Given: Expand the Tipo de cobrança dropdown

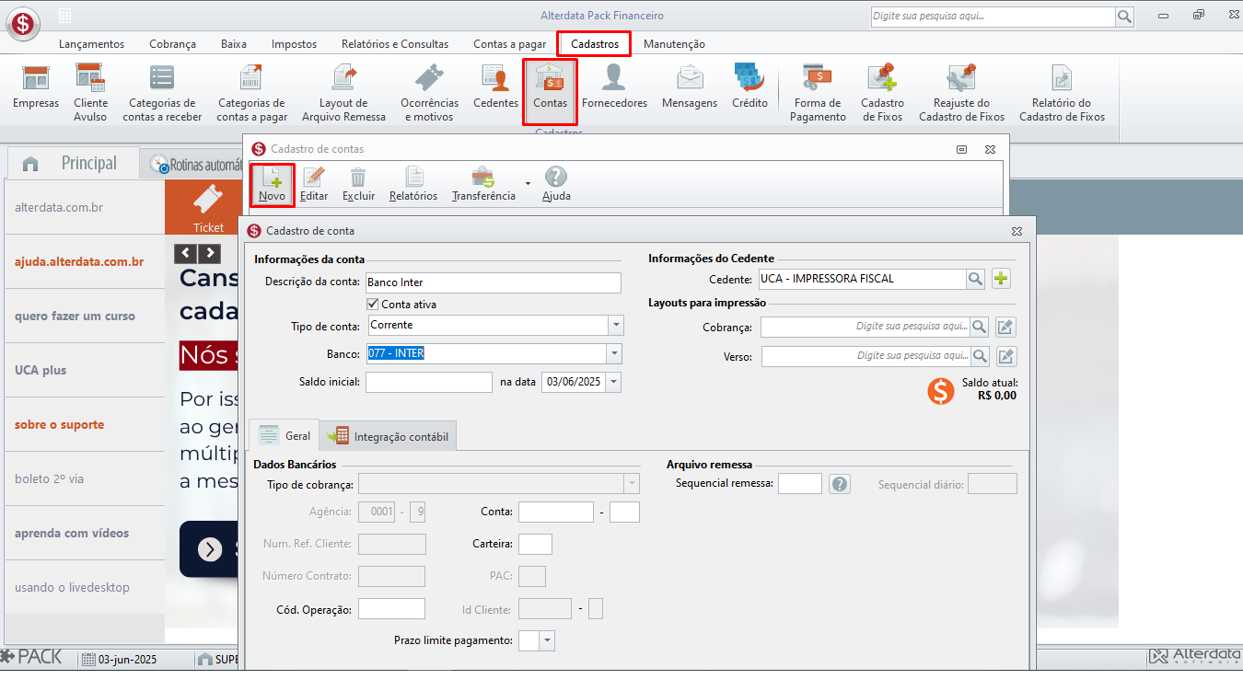Looking at the screenshot, I should pyautogui.click(x=631, y=484).
